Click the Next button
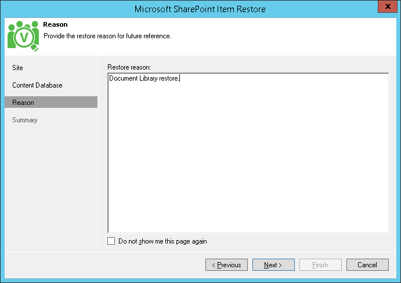401x283 pixels. tap(273, 265)
